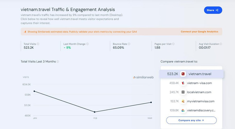
Task: Click the vietnamdiscovery favicon icon
Action: [183, 110]
